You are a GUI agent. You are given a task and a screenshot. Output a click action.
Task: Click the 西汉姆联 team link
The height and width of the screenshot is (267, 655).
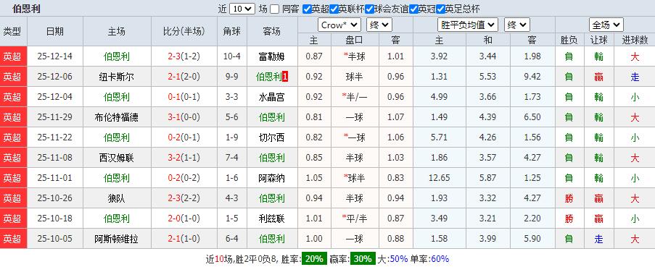pos(117,158)
